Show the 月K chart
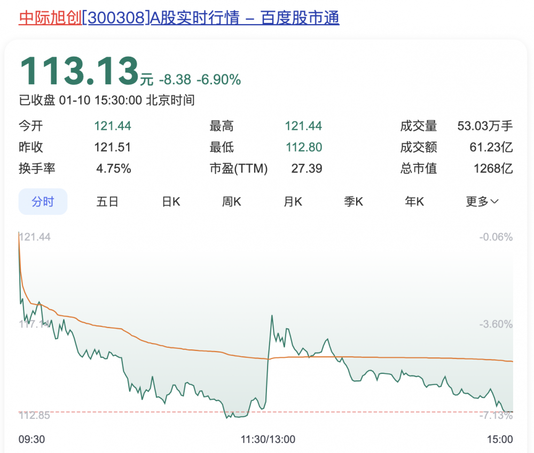 pyautogui.click(x=293, y=201)
